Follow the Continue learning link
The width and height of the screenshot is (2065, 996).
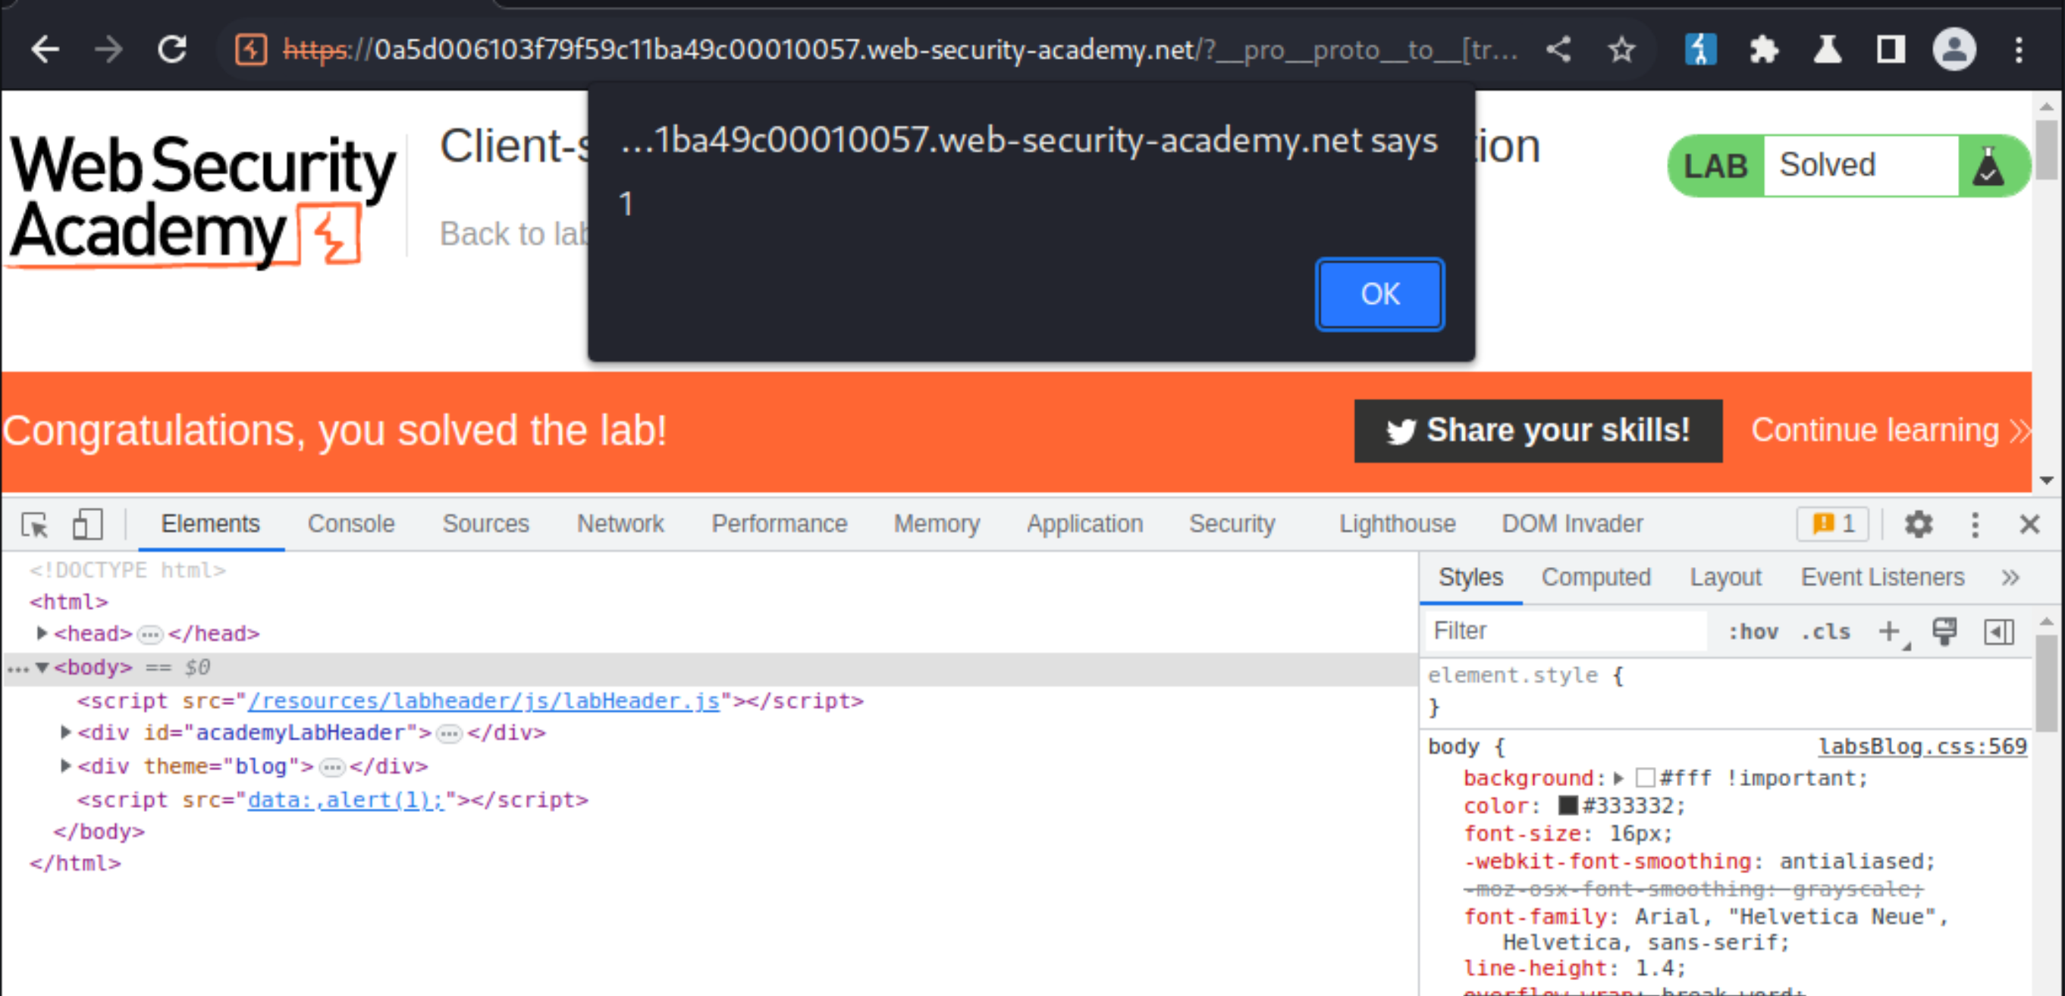pos(1891,431)
